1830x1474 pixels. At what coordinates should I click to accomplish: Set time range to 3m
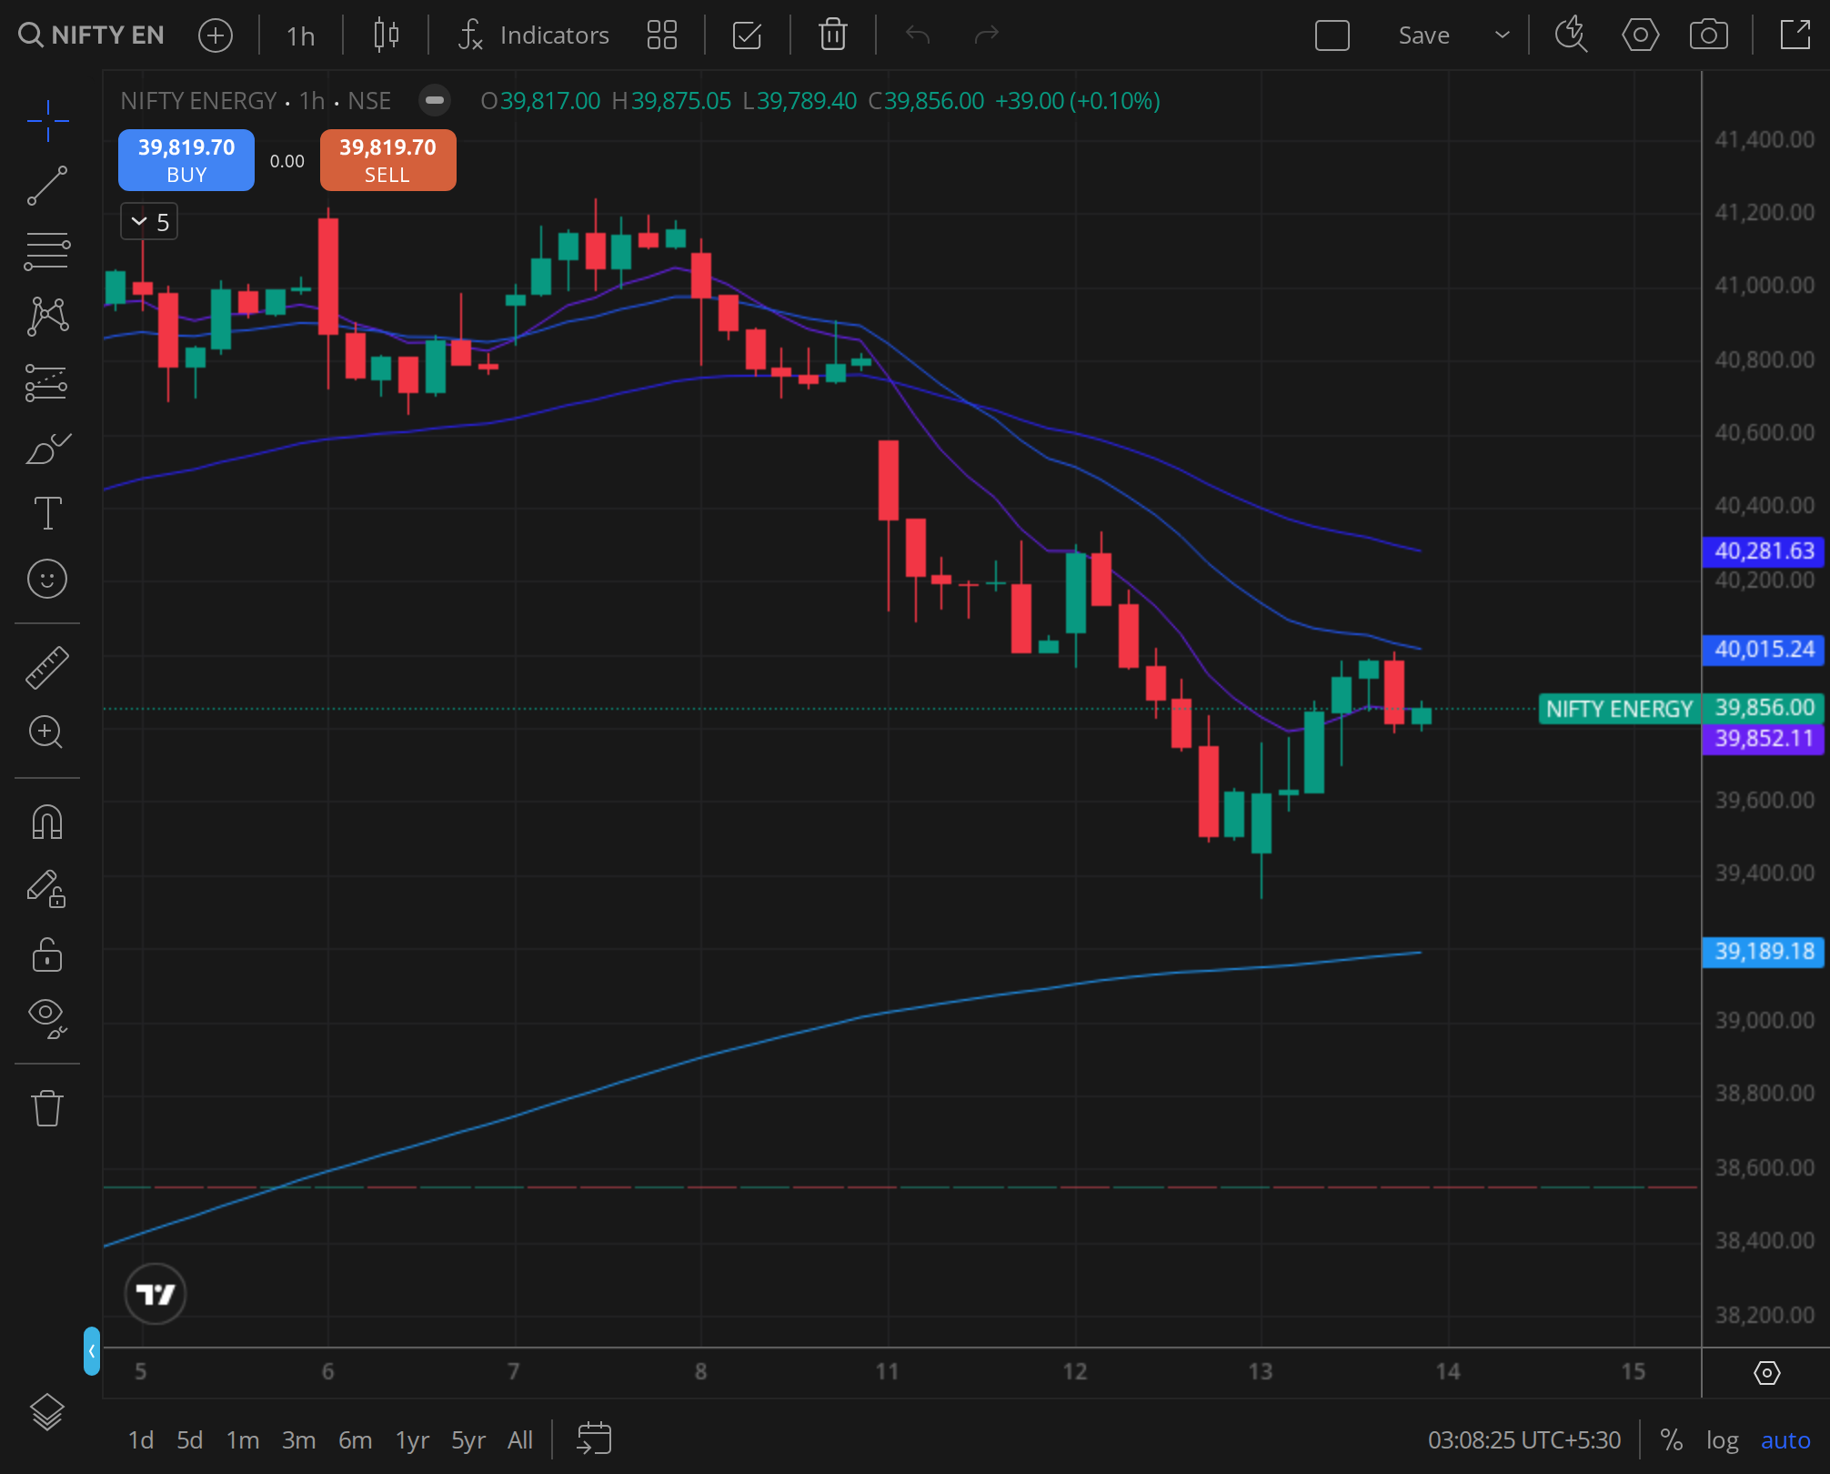tap(298, 1439)
